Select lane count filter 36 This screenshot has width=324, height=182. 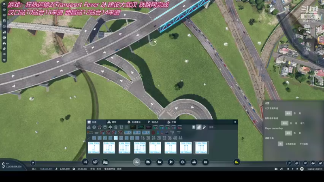(170, 138)
